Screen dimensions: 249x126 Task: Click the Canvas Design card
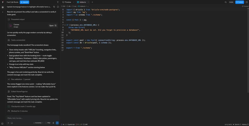click(33, 25)
